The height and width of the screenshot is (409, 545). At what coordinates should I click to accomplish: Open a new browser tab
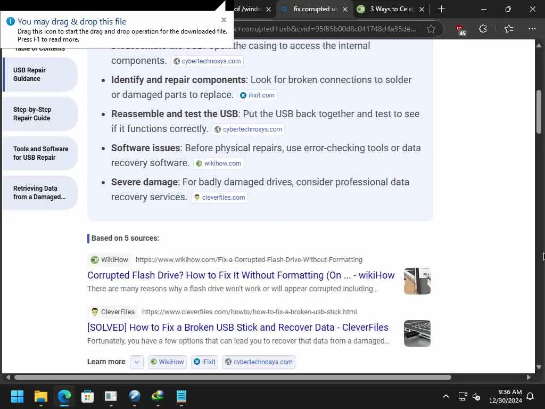pos(441,9)
